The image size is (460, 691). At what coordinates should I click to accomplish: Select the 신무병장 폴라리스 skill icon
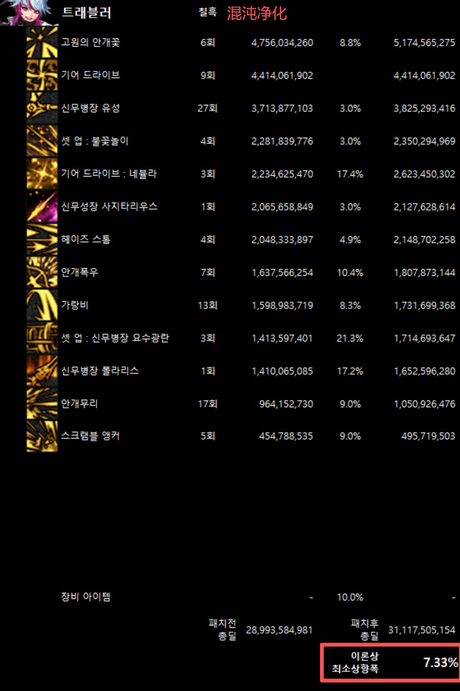tap(42, 371)
